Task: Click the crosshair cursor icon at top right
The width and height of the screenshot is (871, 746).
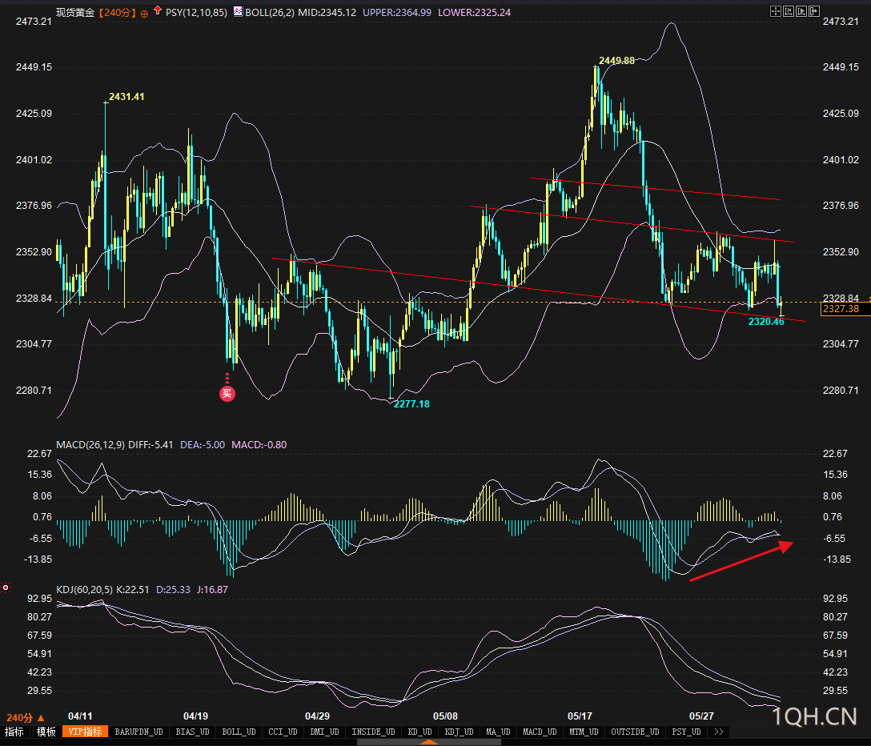Action: tap(776, 11)
